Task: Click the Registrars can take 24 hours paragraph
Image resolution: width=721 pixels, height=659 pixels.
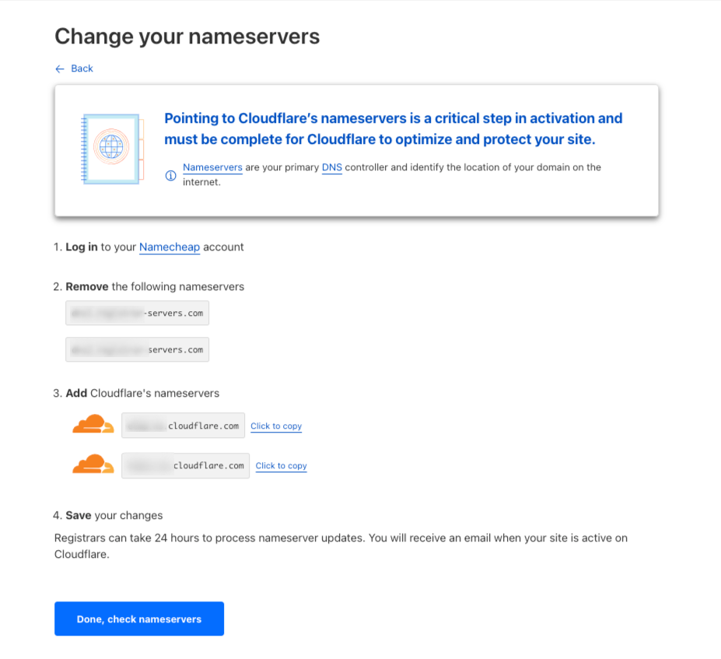Action: coord(341,546)
